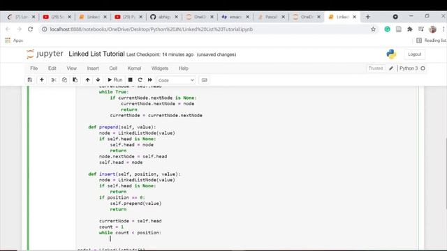Screen dimensions: 447x251
Task: Click the Python 3 kernel status circle
Action: [423, 68]
